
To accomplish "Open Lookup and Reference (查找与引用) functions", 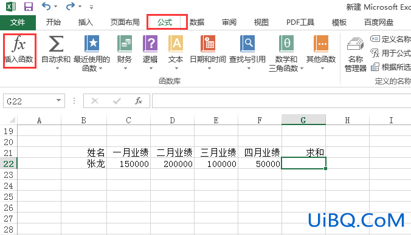I will tap(247, 53).
